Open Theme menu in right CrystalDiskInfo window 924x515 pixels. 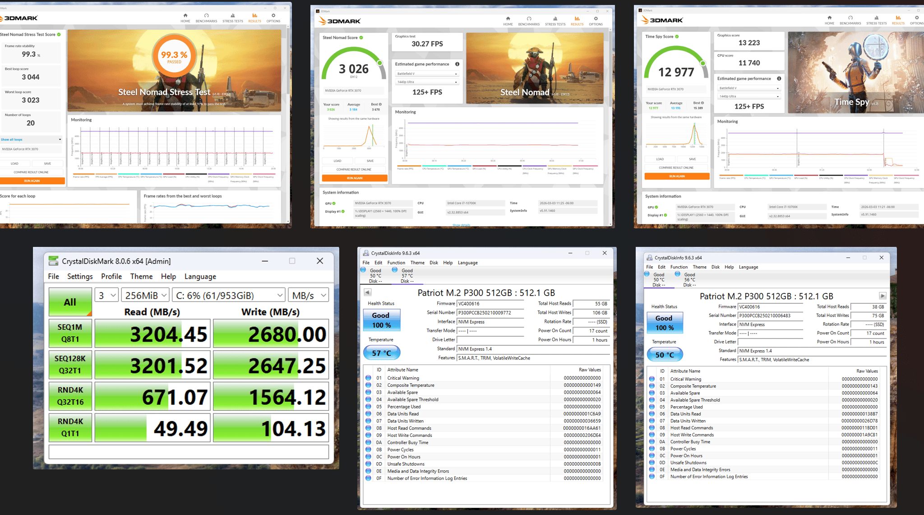pos(699,267)
